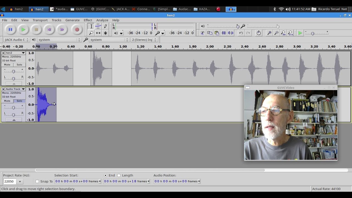Click the Cut scissors icon
Viewport: 352px width, 198px height.
[x=202, y=33]
